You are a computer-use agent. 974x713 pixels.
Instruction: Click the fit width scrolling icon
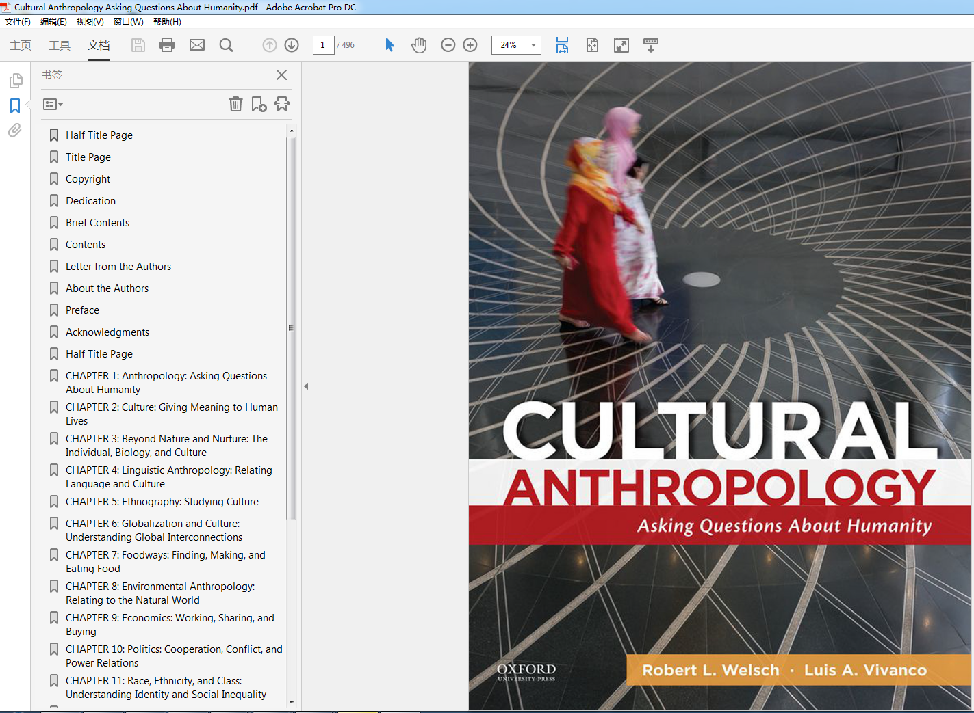562,45
